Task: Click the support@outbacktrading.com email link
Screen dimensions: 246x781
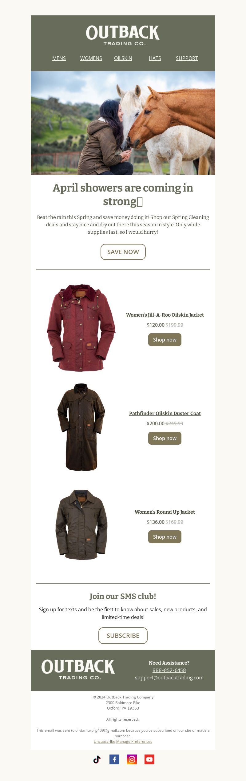Action: click(x=169, y=678)
